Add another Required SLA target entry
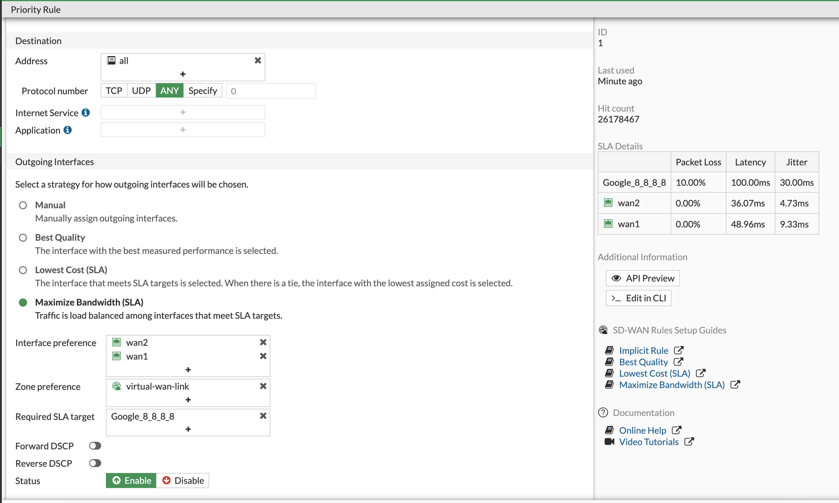Screen dimensions: 839x503 point(188,429)
